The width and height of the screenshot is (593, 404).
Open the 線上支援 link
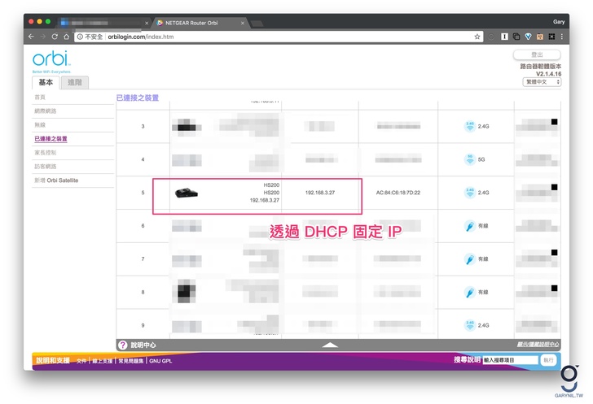coord(102,361)
